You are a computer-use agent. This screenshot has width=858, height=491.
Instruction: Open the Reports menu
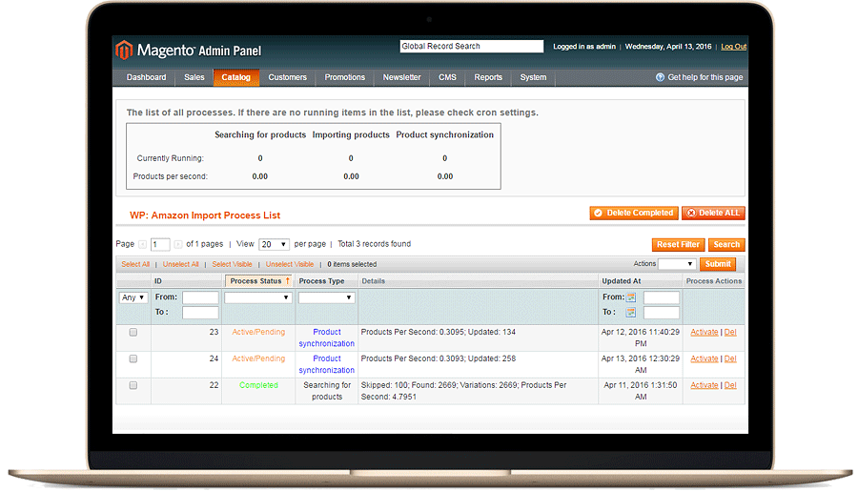488,77
